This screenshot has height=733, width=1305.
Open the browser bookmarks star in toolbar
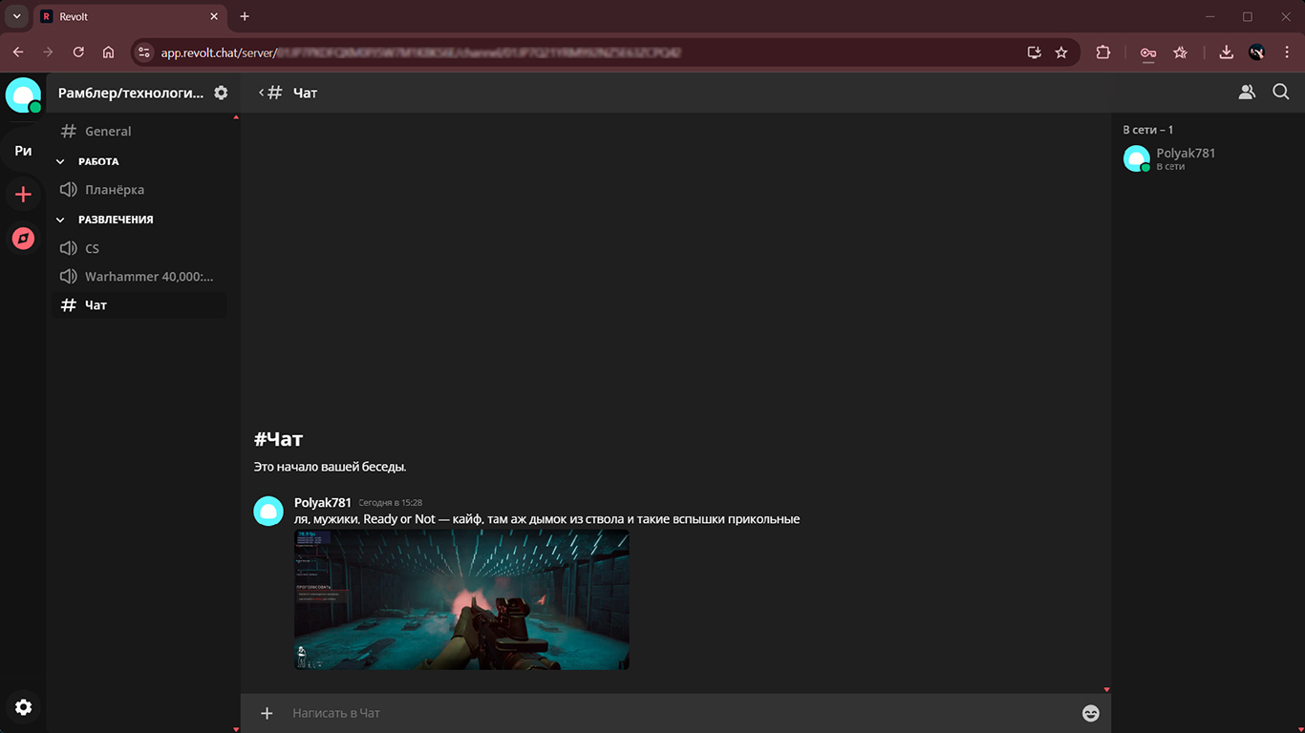[x=1181, y=52]
